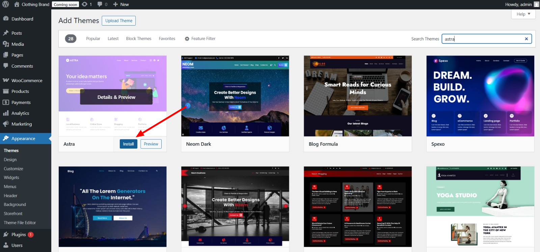The width and height of the screenshot is (540, 252).
Task: Open the comments bubble icon in admin bar
Action: [100, 4]
